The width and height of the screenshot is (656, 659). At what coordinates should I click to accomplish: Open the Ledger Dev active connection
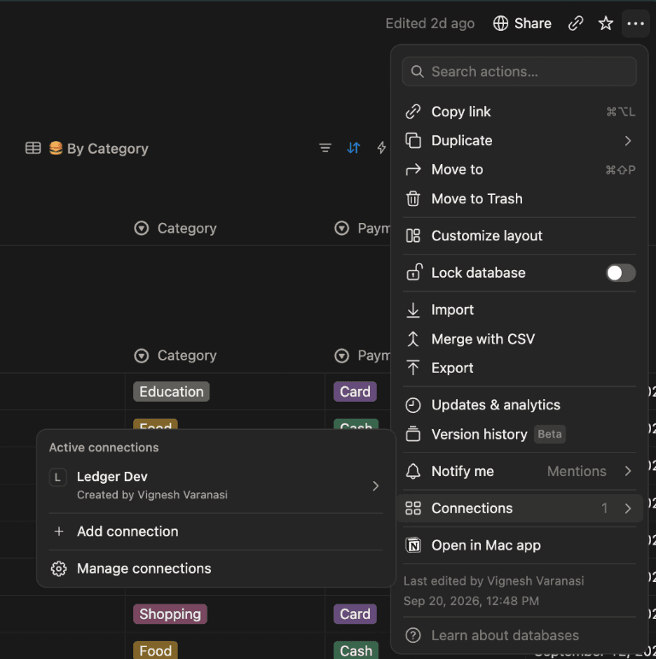216,485
